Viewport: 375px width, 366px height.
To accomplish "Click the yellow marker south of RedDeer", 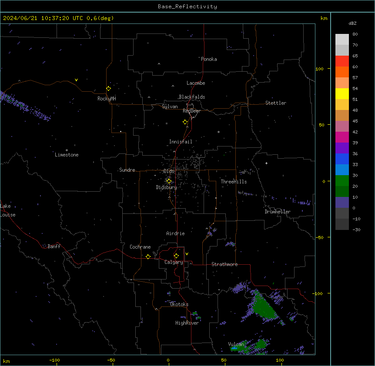I will [x=185, y=122].
